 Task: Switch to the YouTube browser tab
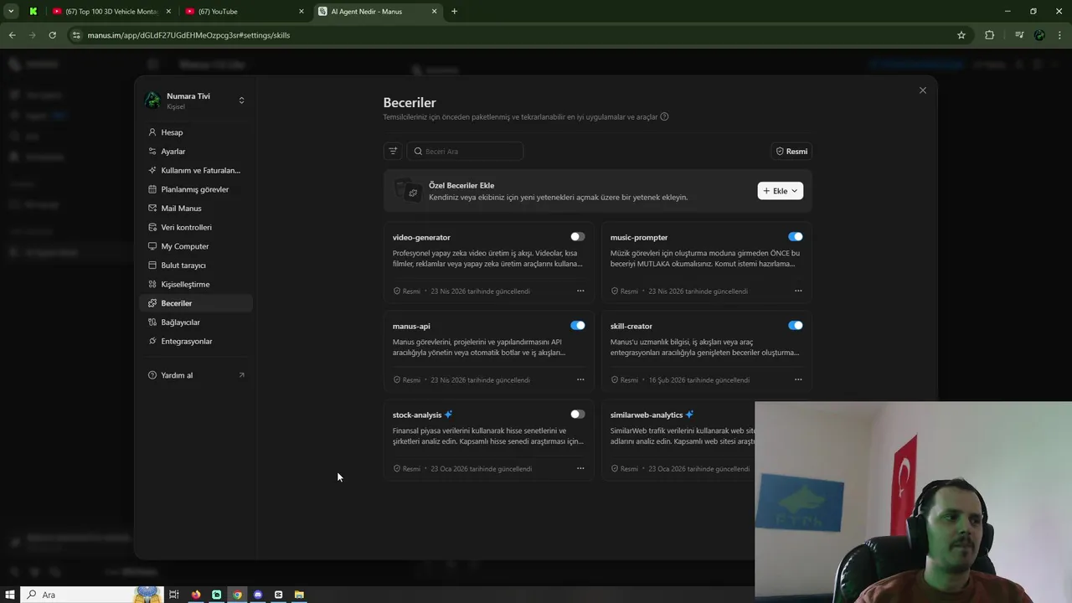coord(244,12)
